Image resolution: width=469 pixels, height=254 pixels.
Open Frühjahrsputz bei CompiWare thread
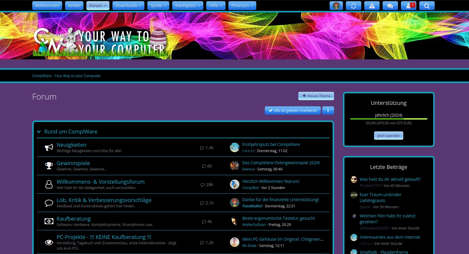click(x=271, y=144)
